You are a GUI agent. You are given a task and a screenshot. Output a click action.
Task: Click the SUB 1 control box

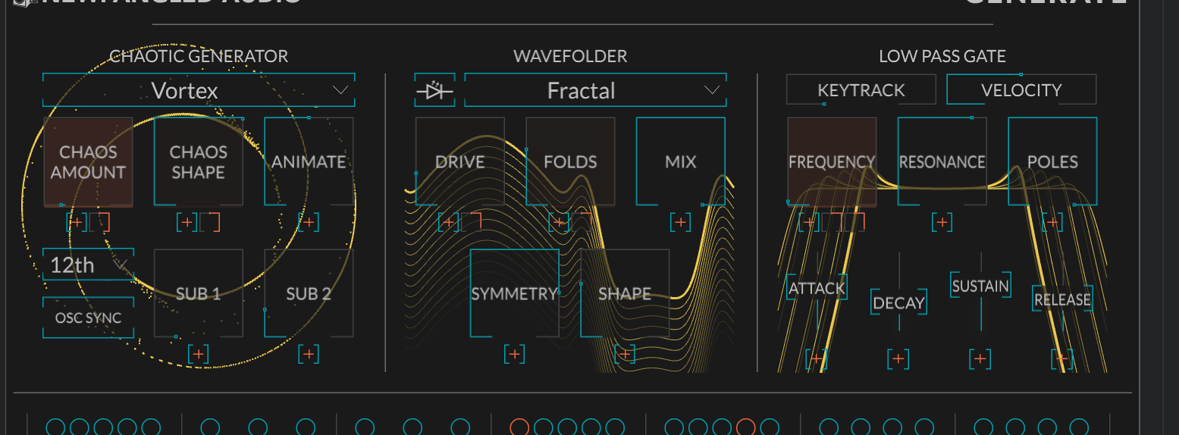pos(199,293)
